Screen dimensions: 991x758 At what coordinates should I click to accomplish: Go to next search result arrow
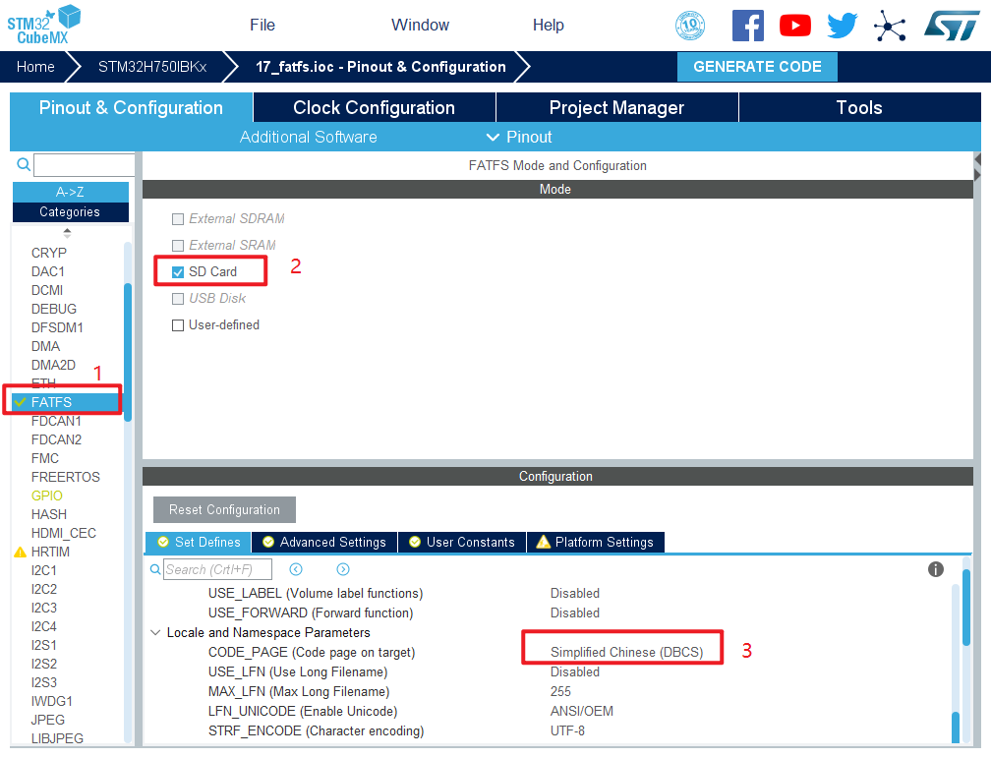tap(343, 569)
